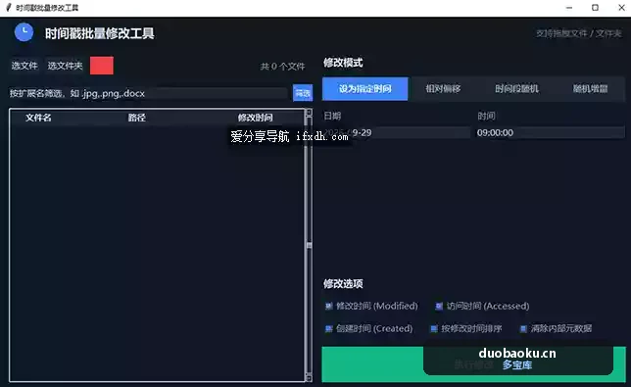Switch to the 随机增量 mode tab
The image size is (631, 387).
[x=591, y=89]
